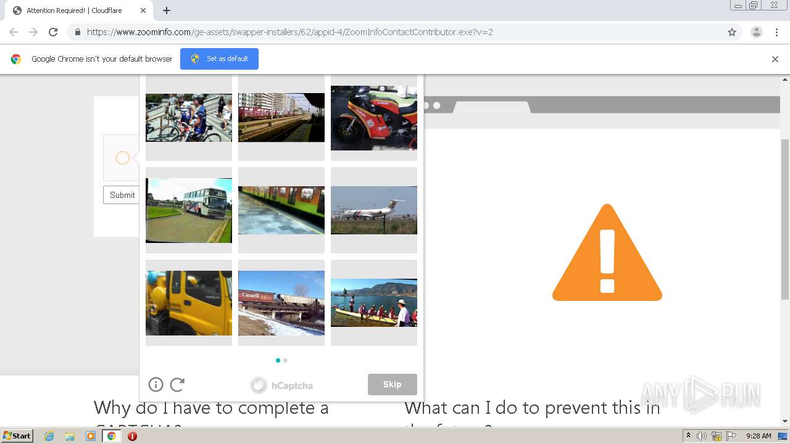Click the hCaptcha logo

coord(281,385)
